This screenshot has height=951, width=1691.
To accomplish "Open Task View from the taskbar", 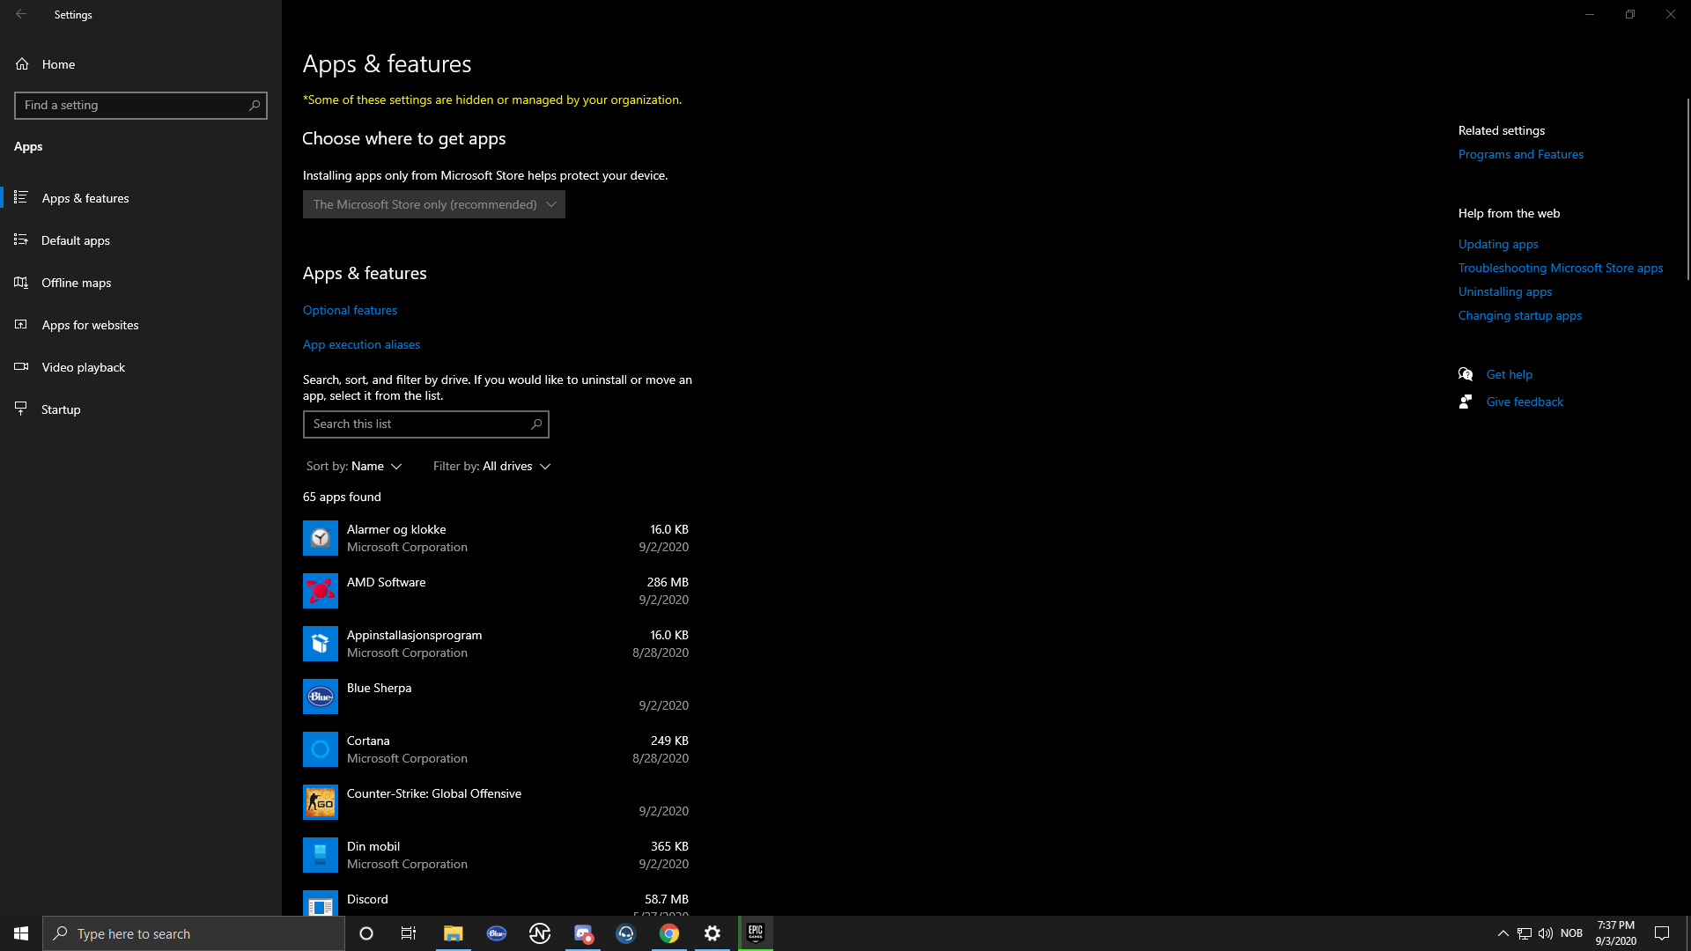I will tap(409, 933).
